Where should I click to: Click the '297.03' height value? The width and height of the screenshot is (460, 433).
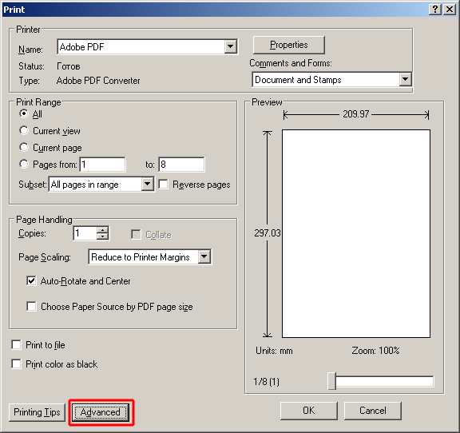pyautogui.click(x=268, y=233)
